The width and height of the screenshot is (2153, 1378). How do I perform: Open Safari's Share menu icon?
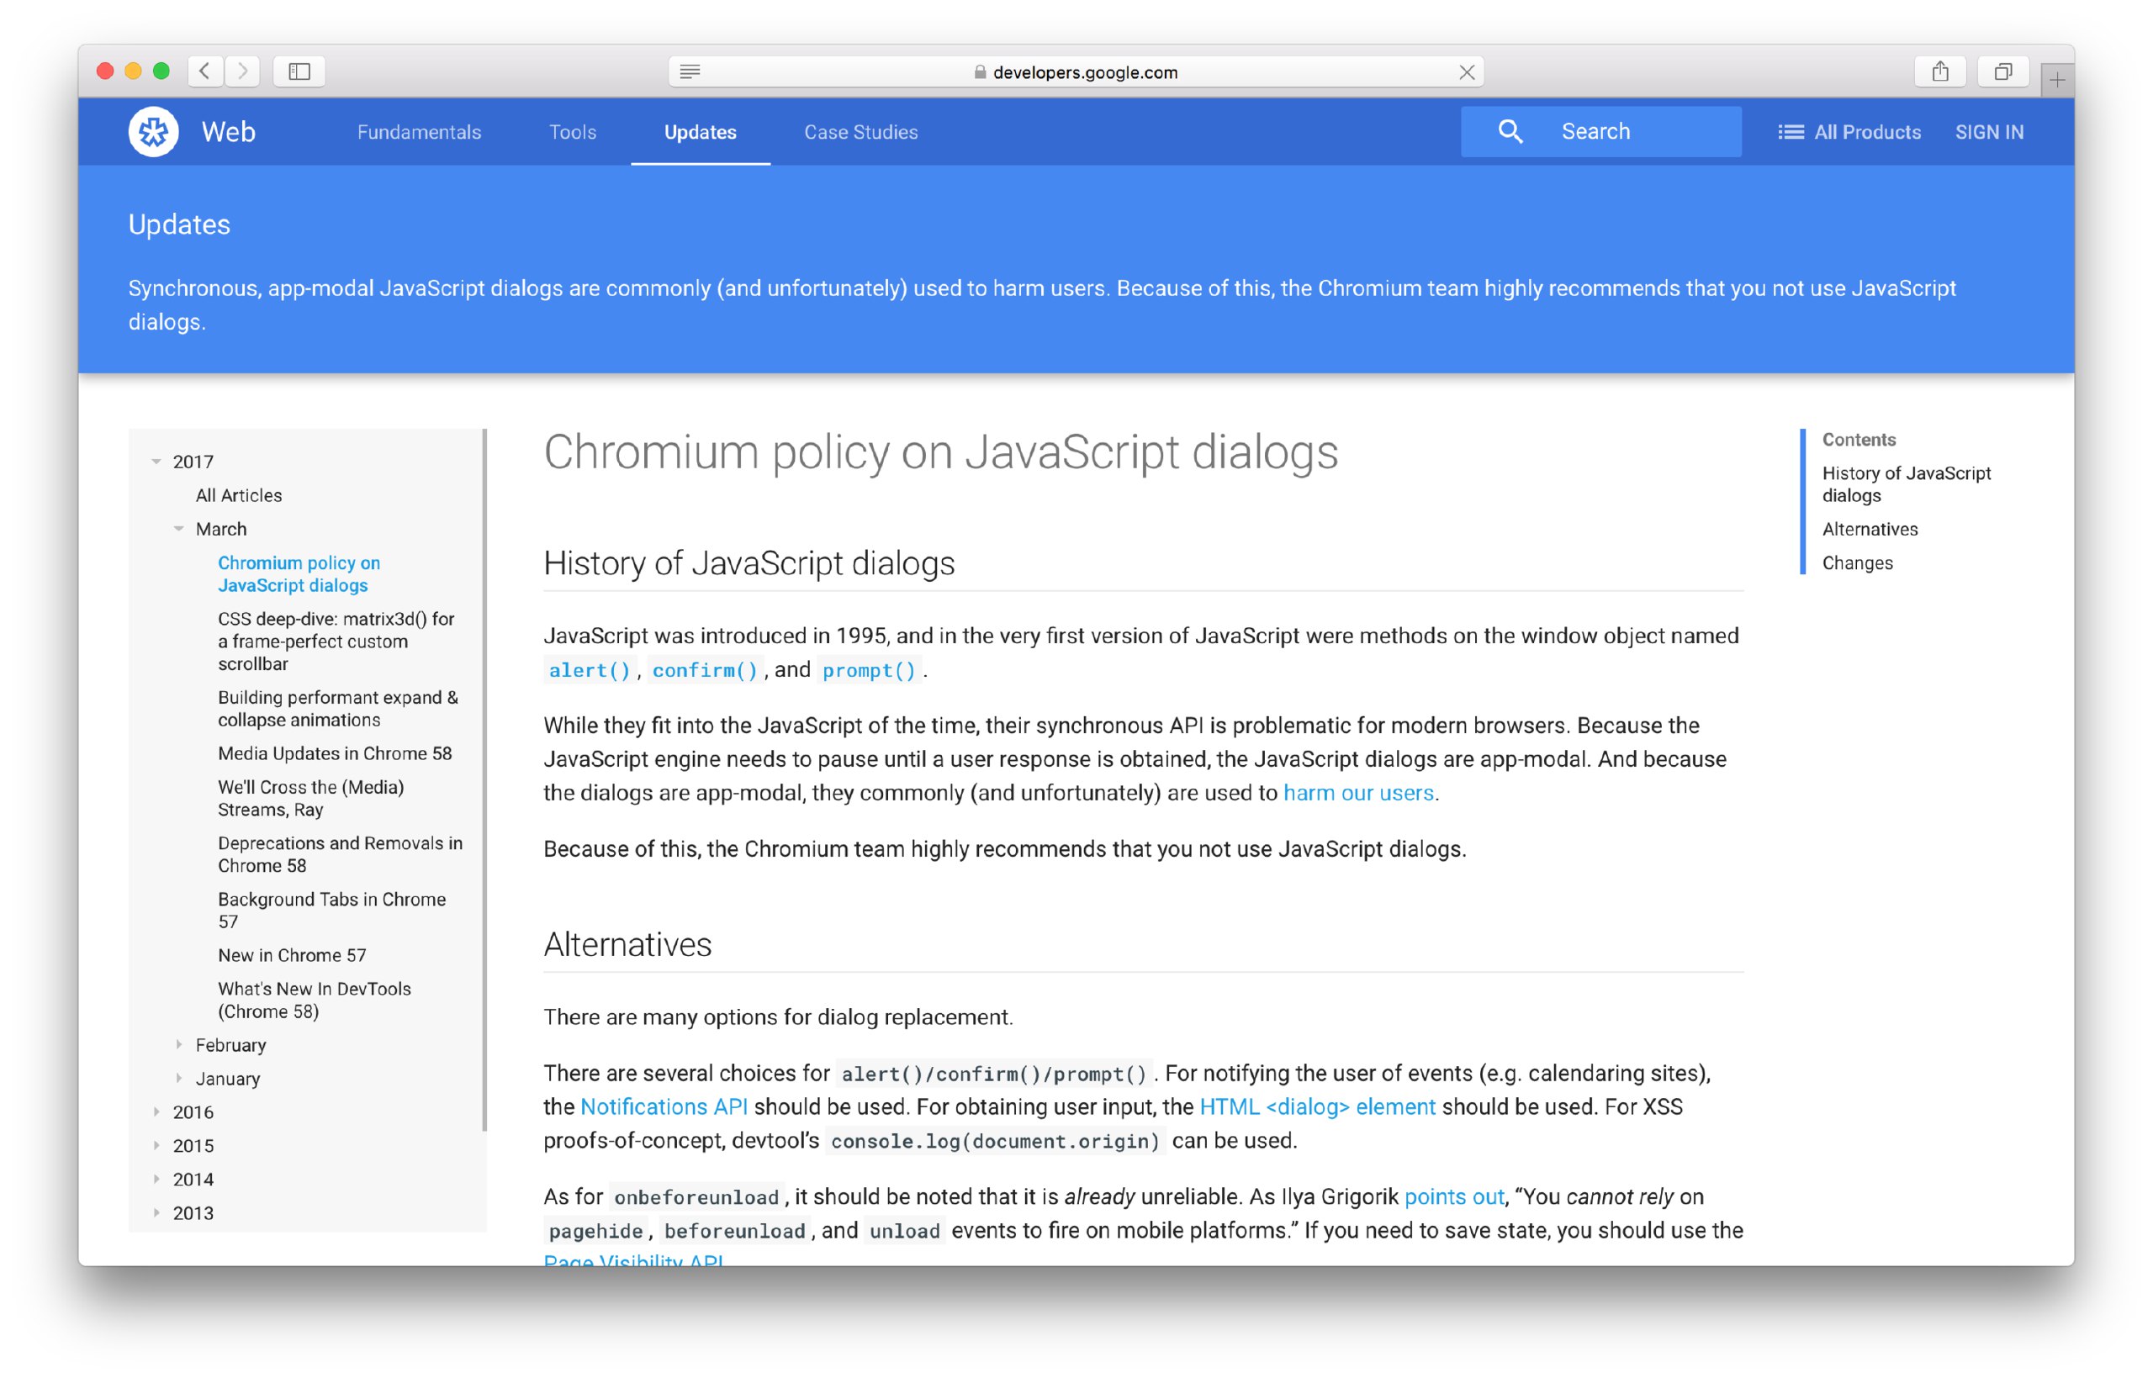1939,71
